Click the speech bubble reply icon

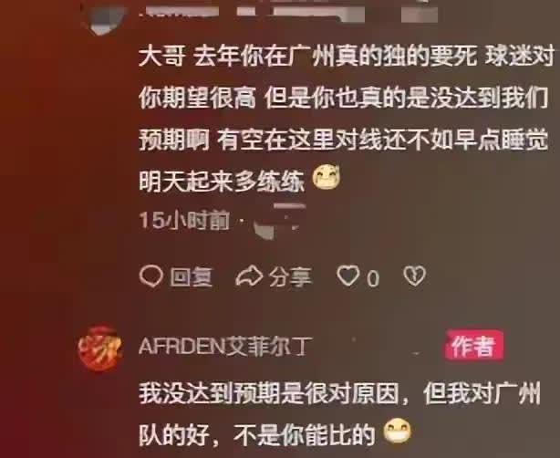151,276
